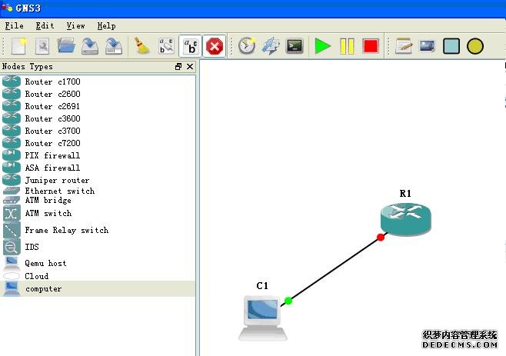Open a project with the folder icon
506x356 pixels.
click(66, 45)
